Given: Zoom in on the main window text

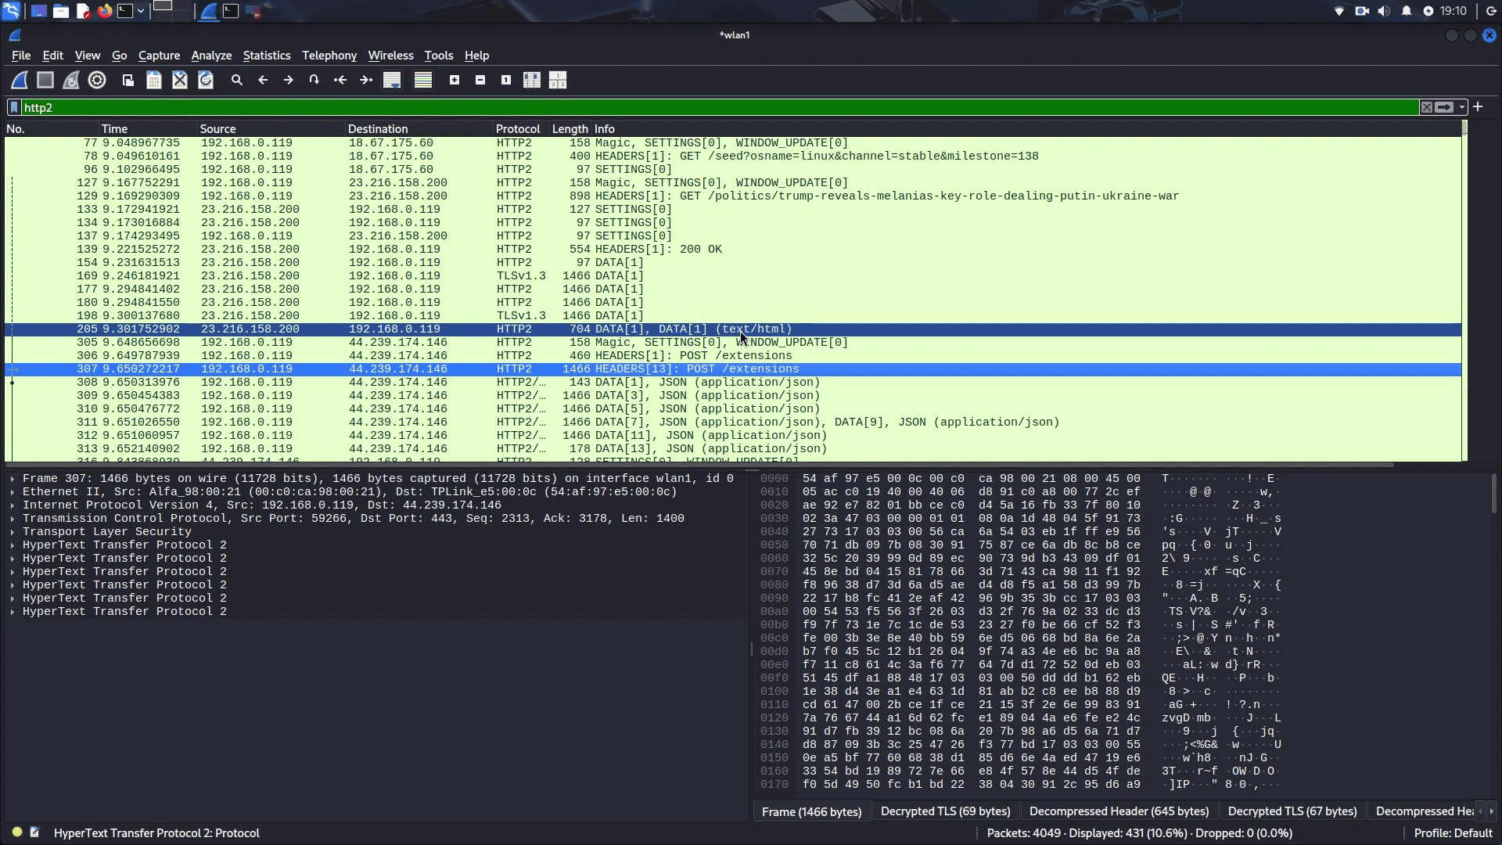Looking at the screenshot, I should coord(455,80).
